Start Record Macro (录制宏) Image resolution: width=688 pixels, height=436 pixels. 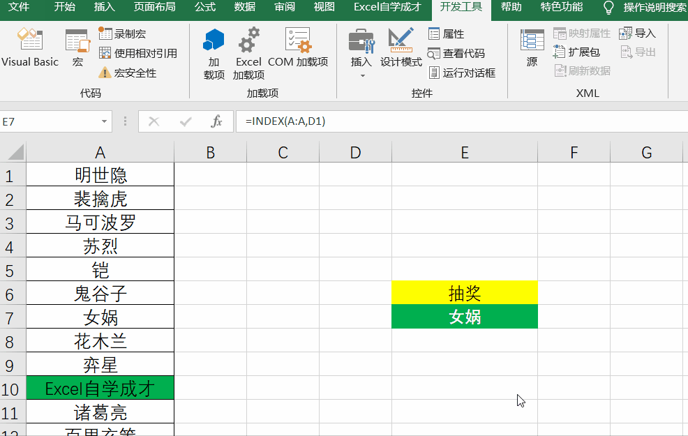pos(122,33)
